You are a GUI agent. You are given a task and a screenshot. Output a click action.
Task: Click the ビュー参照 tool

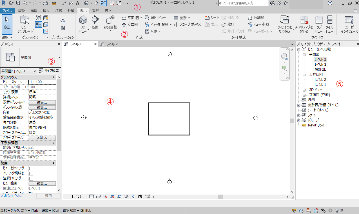(x=258, y=24)
